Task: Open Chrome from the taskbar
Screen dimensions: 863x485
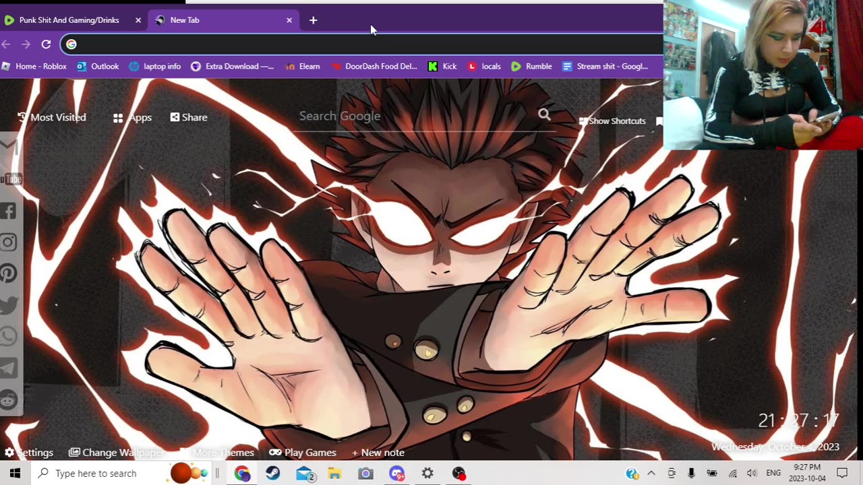Action: click(242, 474)
